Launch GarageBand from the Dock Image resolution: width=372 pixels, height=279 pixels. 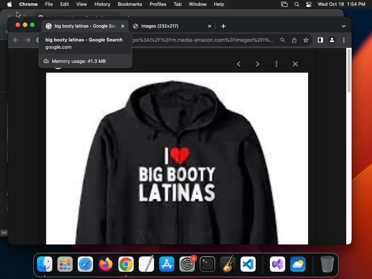click(x=228, y=264)
